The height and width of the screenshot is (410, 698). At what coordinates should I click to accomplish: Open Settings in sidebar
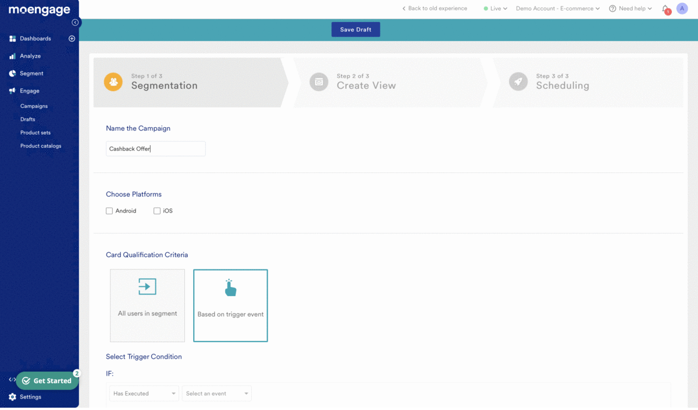(x=30, y=397)
